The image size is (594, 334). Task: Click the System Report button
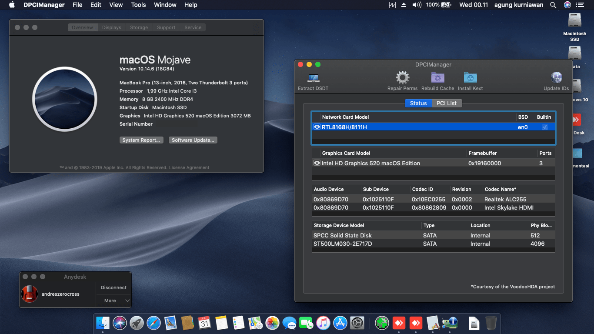click(141, 140)
